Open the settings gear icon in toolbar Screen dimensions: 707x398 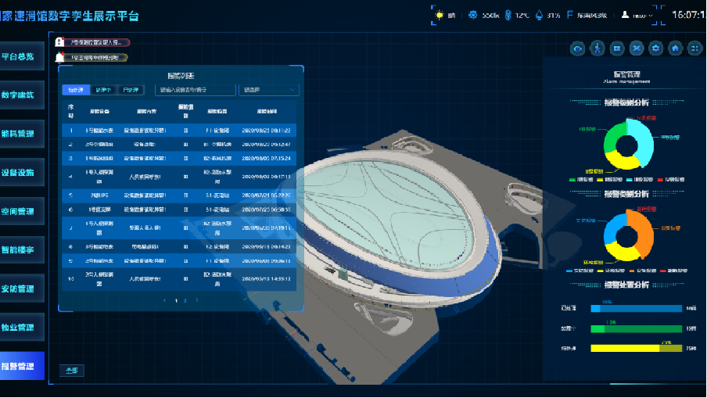[x=655, y=48]
